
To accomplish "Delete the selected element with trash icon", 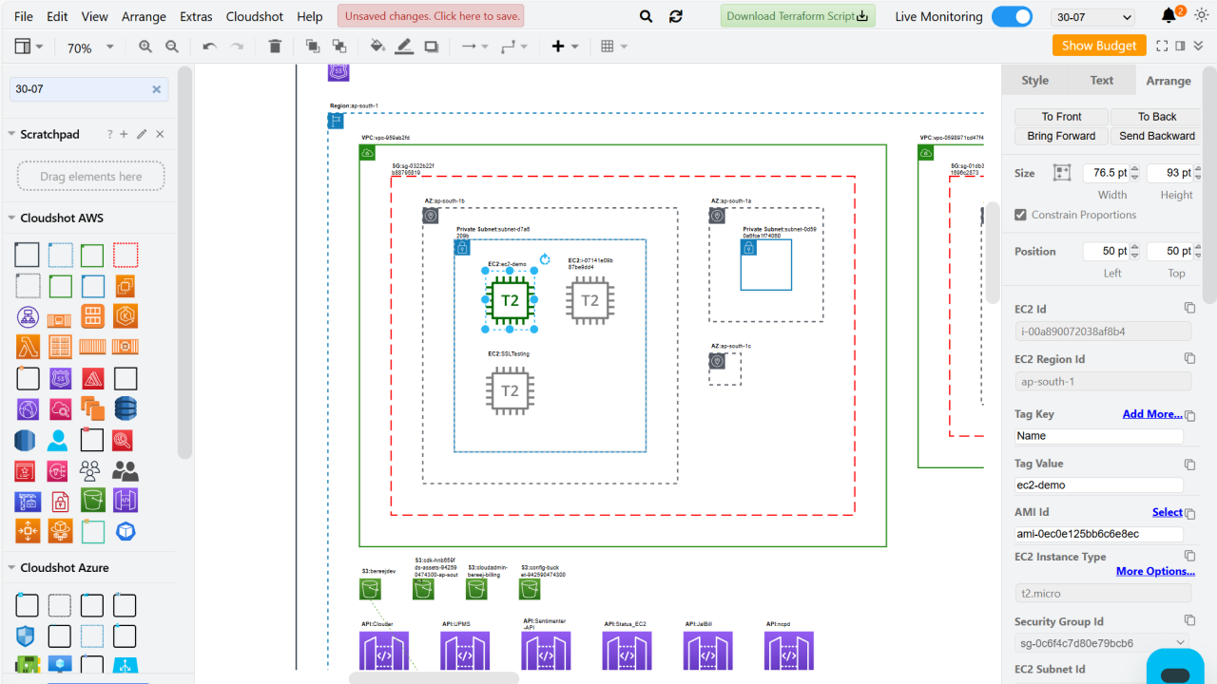I will pos(275,47).
